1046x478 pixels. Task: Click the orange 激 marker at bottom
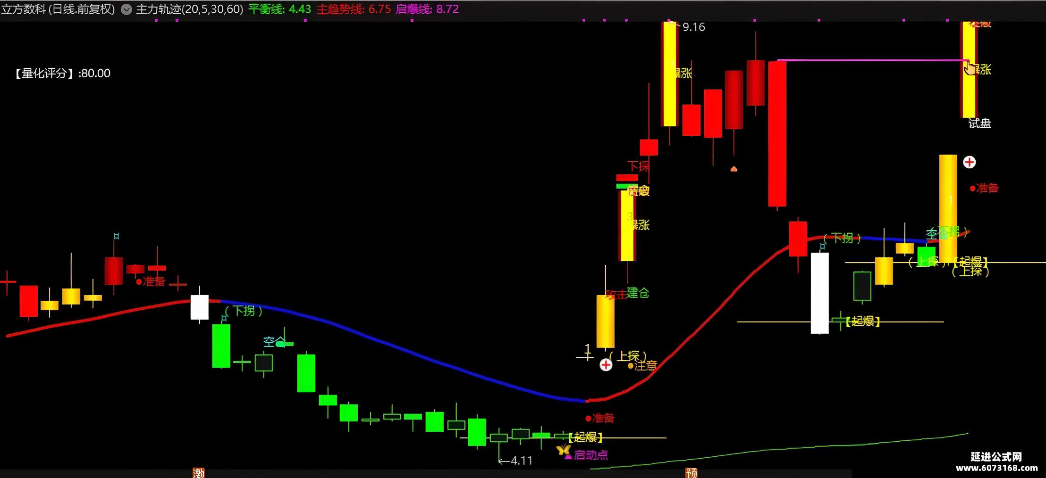199,473
